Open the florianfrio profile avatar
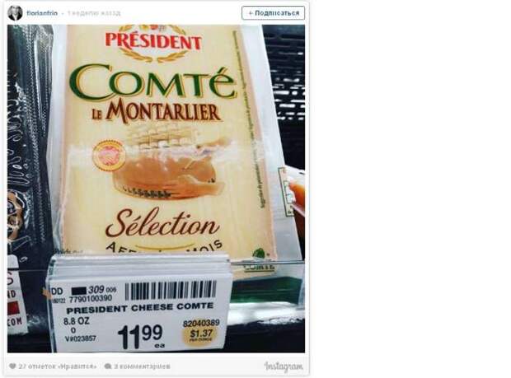 tap(15, 13)
